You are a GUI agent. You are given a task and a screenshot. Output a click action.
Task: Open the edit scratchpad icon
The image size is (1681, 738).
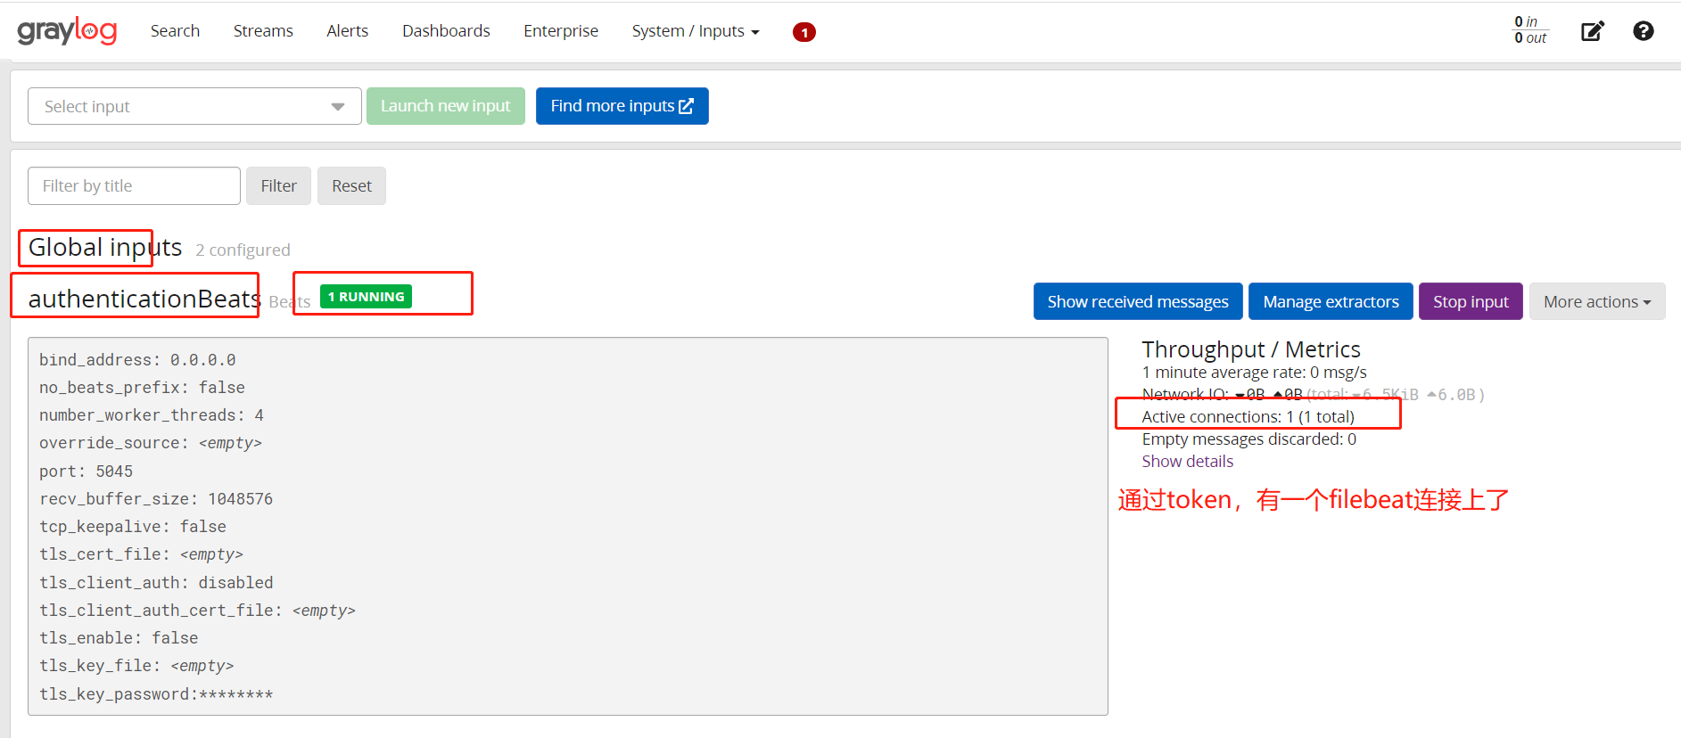tap(1592, 31)
